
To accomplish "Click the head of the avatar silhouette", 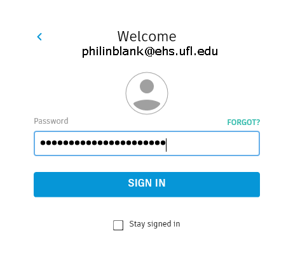I will (147, 86).
